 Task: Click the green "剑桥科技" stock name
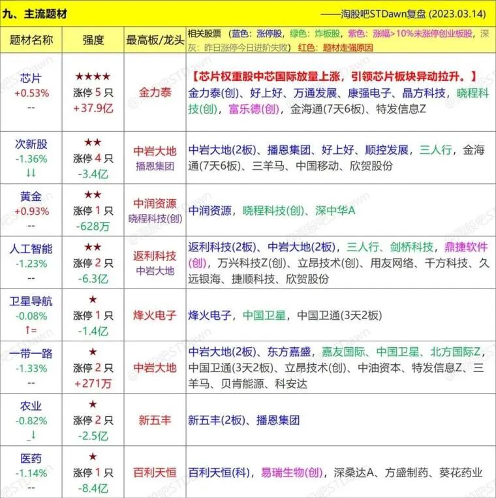point(412,247)
